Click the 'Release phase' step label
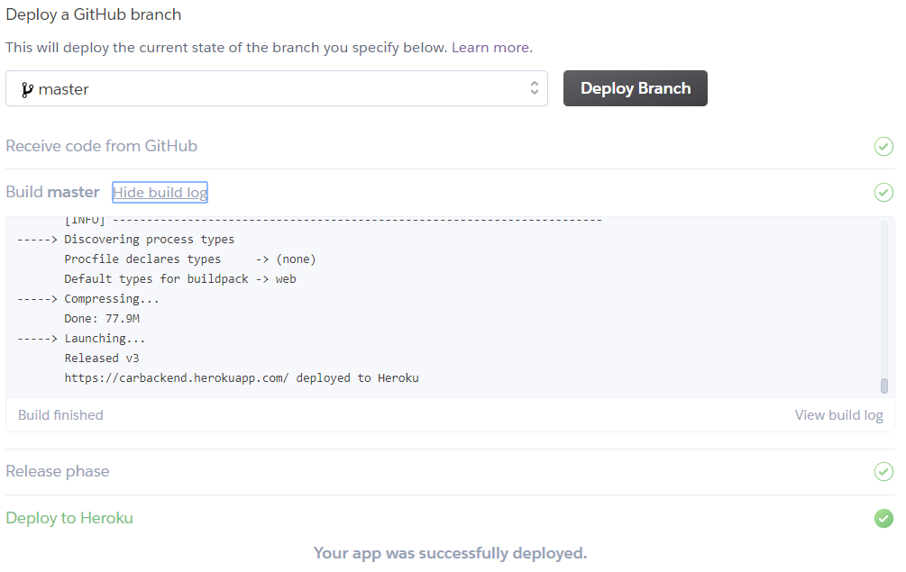Screen dimensions: 906x572 (x=57, y=472)
